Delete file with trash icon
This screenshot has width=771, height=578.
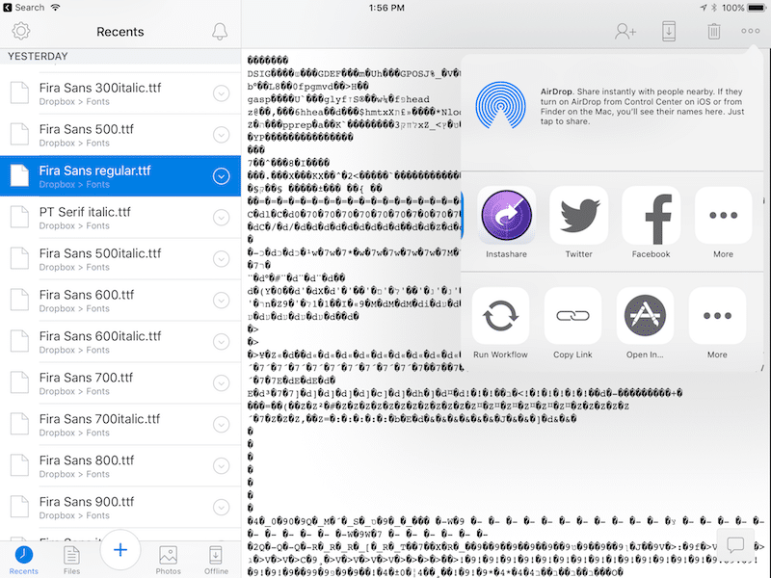713,31
